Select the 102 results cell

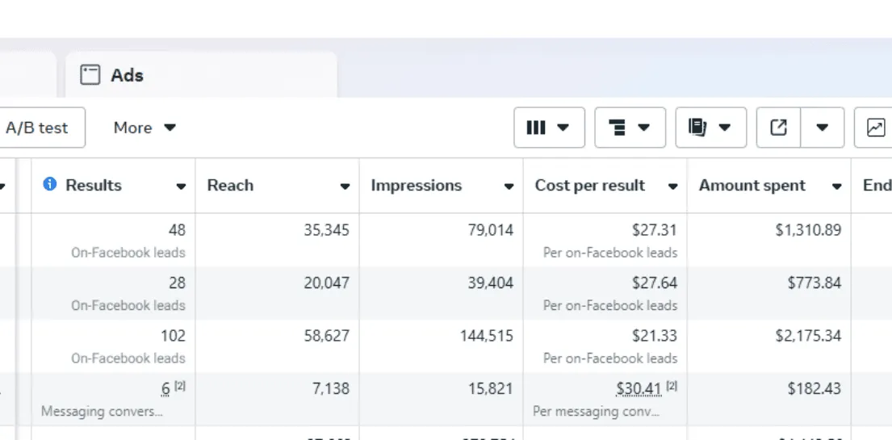(x=113, y=346)
